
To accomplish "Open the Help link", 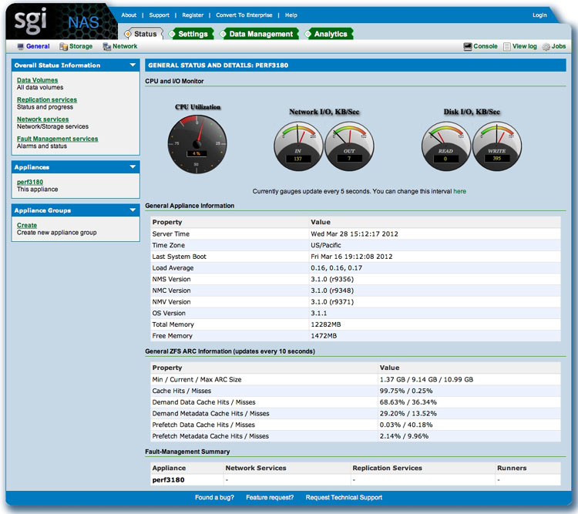I will [291, 15].
